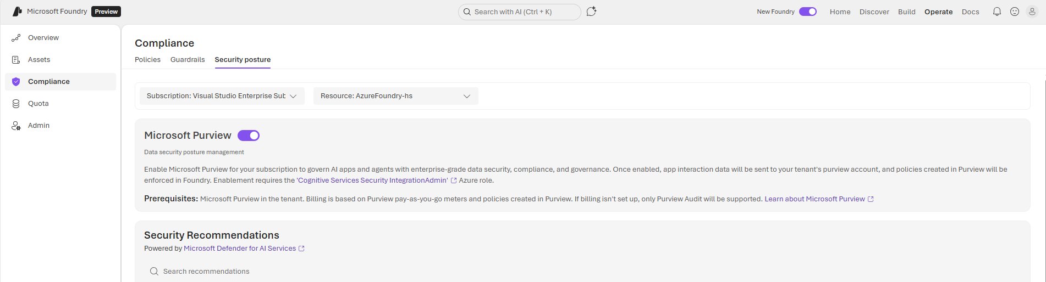Switch to the Policies tab
This screenshot has height=282, width=1046.
click(x=147, y=60)
